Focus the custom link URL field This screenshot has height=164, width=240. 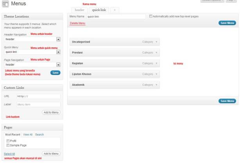pos(38,96)
